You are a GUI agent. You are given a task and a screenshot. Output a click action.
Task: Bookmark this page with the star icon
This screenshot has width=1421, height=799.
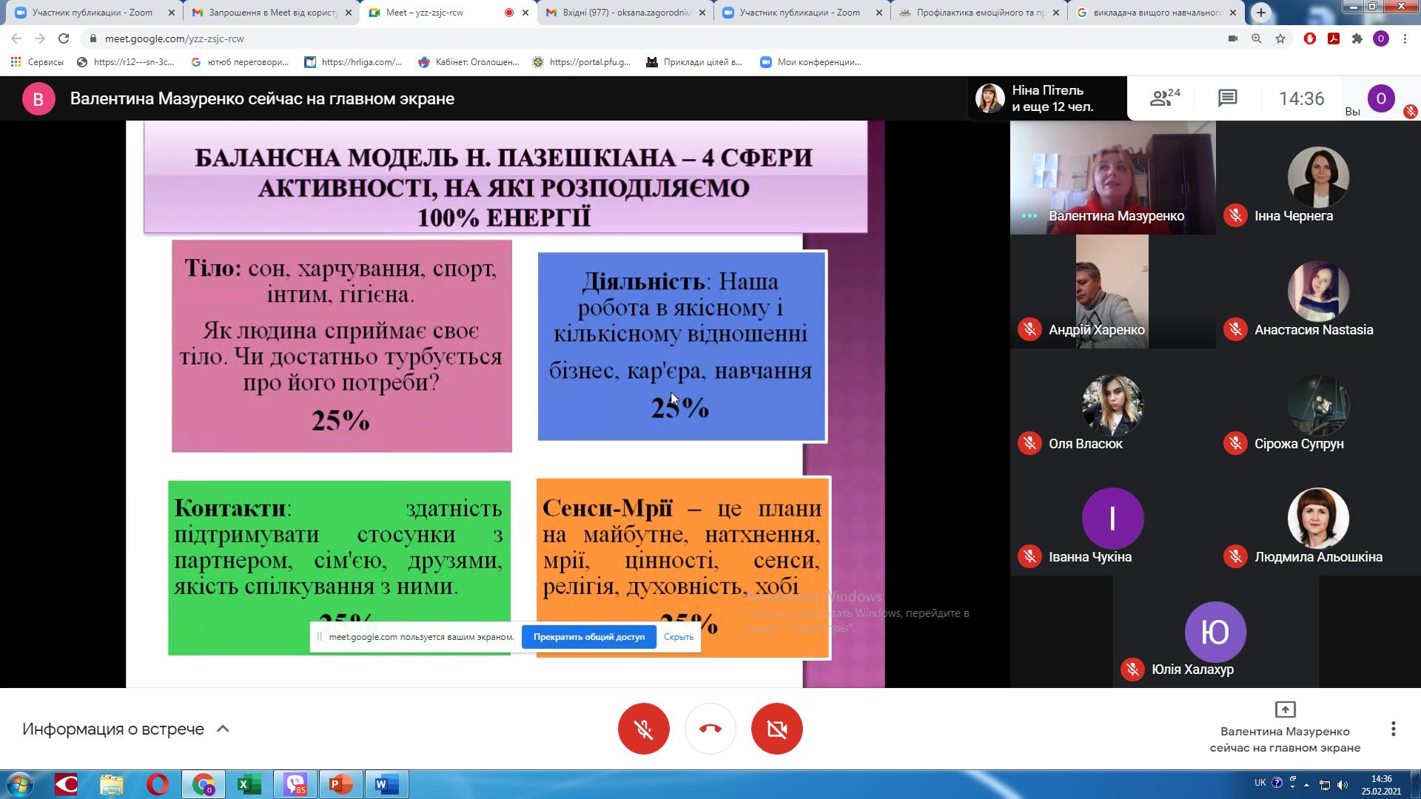tap(1280, 38)
